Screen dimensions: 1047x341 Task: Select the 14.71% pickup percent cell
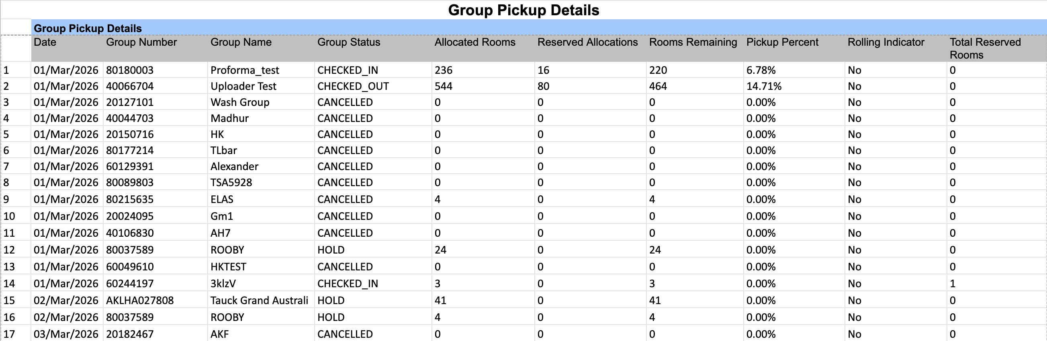(763, 87)
